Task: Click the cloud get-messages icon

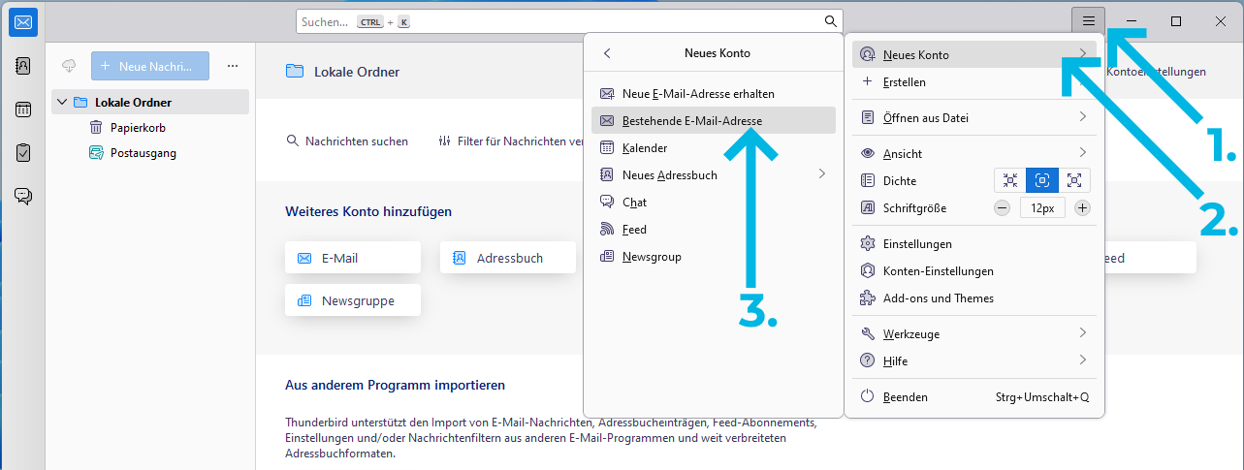Action: (x=69, y=66)
